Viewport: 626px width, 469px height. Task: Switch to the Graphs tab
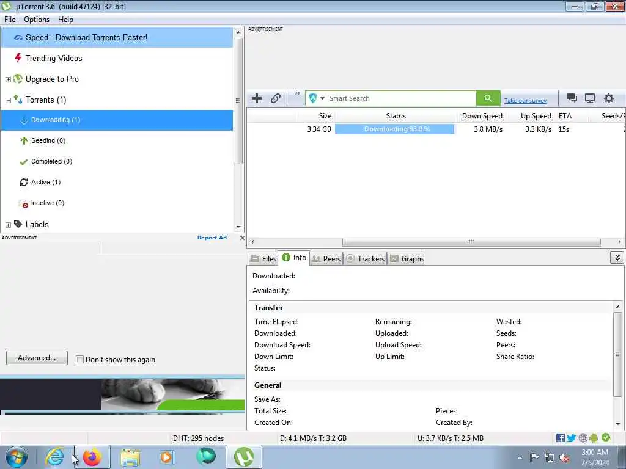[407, 258]
